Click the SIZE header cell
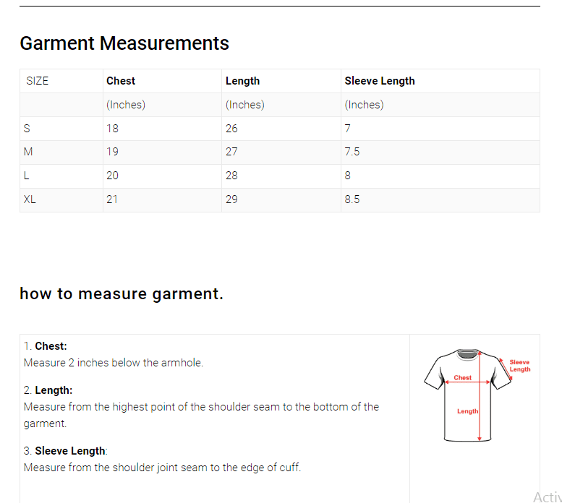Viewport: 562px width, 503px height. click(x=38, y=81)
